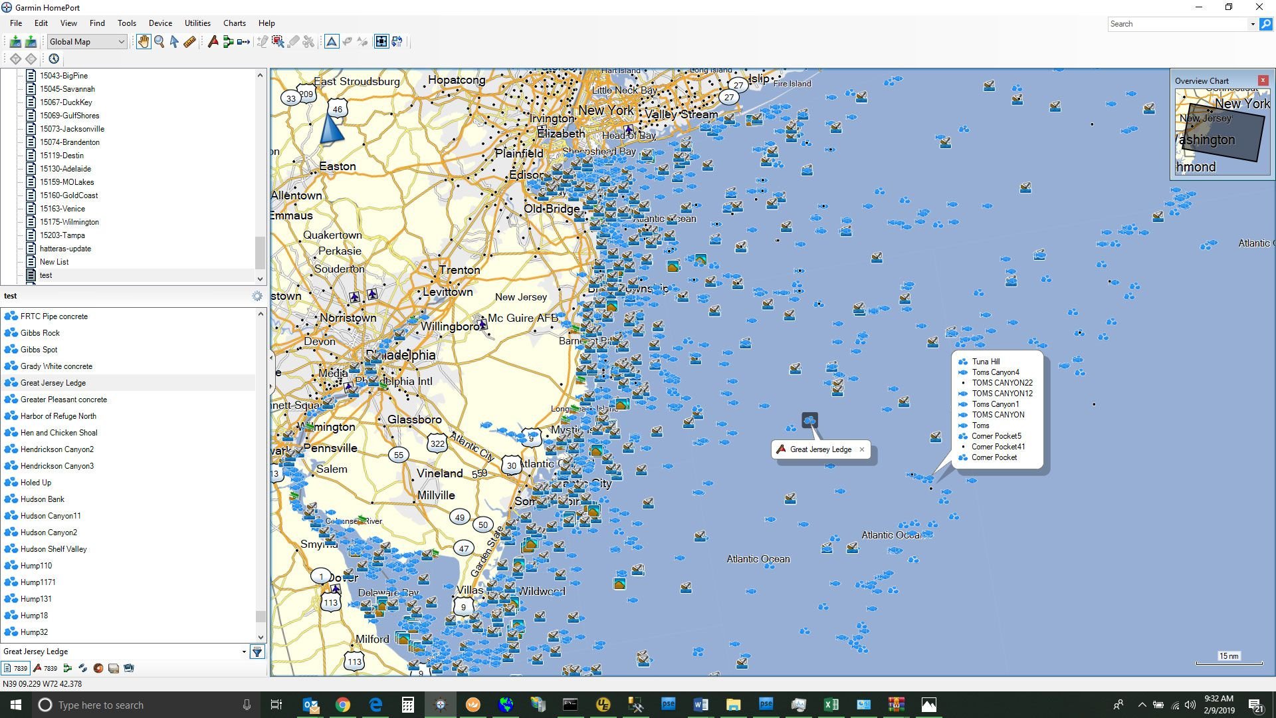
Task: Select the Harbor of Refuge North waypoint
Action: coord(58,416)
